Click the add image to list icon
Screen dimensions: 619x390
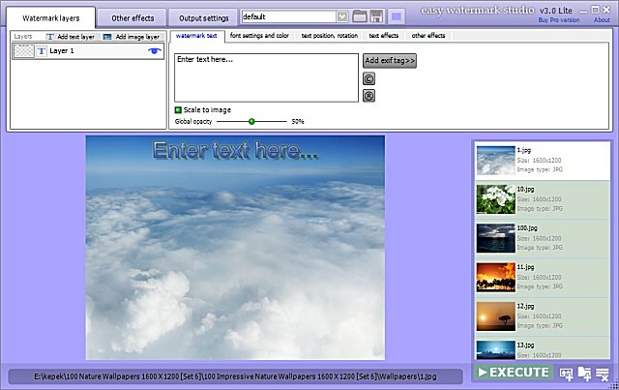point(567,373)
